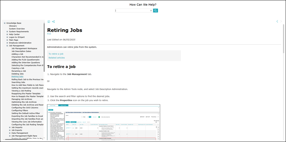The image size is (286, 142).
Task: Click the expand-article icon left of share
Action: tap(49, 22)
